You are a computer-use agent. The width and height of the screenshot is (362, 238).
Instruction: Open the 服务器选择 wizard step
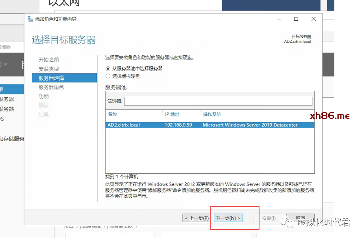[64, 78]
